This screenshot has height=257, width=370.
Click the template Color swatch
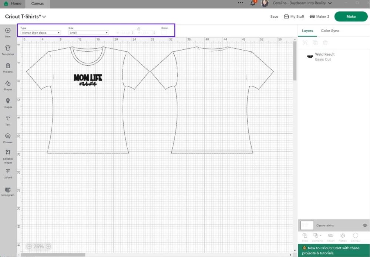(164, 32)
